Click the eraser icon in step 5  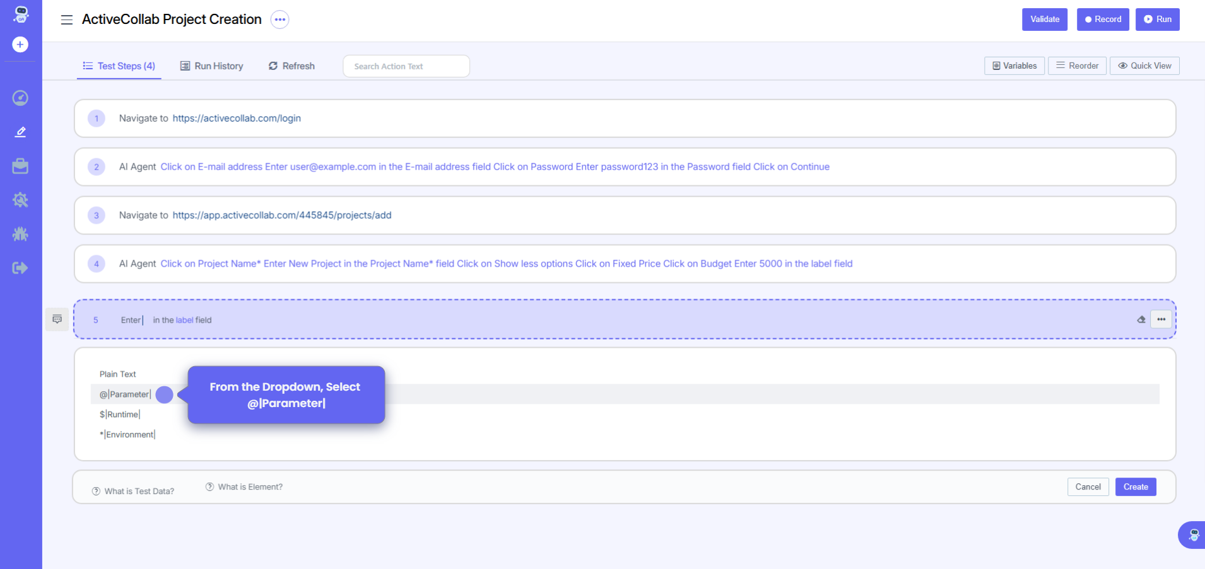[x=1141, y=319]
